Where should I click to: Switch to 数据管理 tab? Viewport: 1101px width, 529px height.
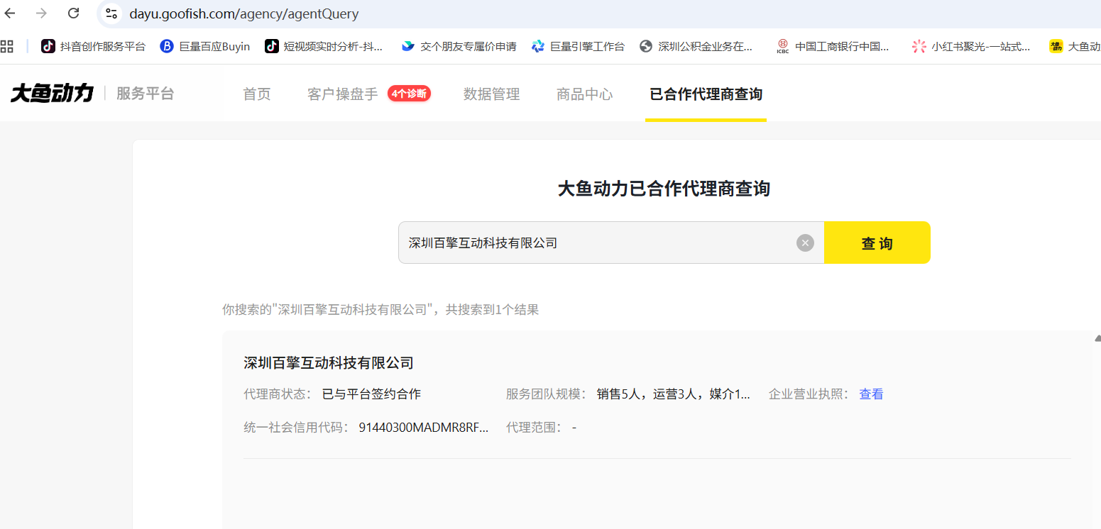(492, 94)
